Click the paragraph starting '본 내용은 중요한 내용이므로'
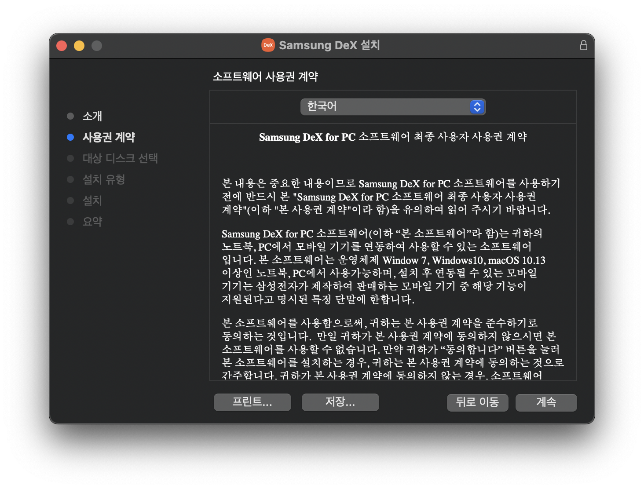This screenshot has height=489, width=644. point(391,196)
